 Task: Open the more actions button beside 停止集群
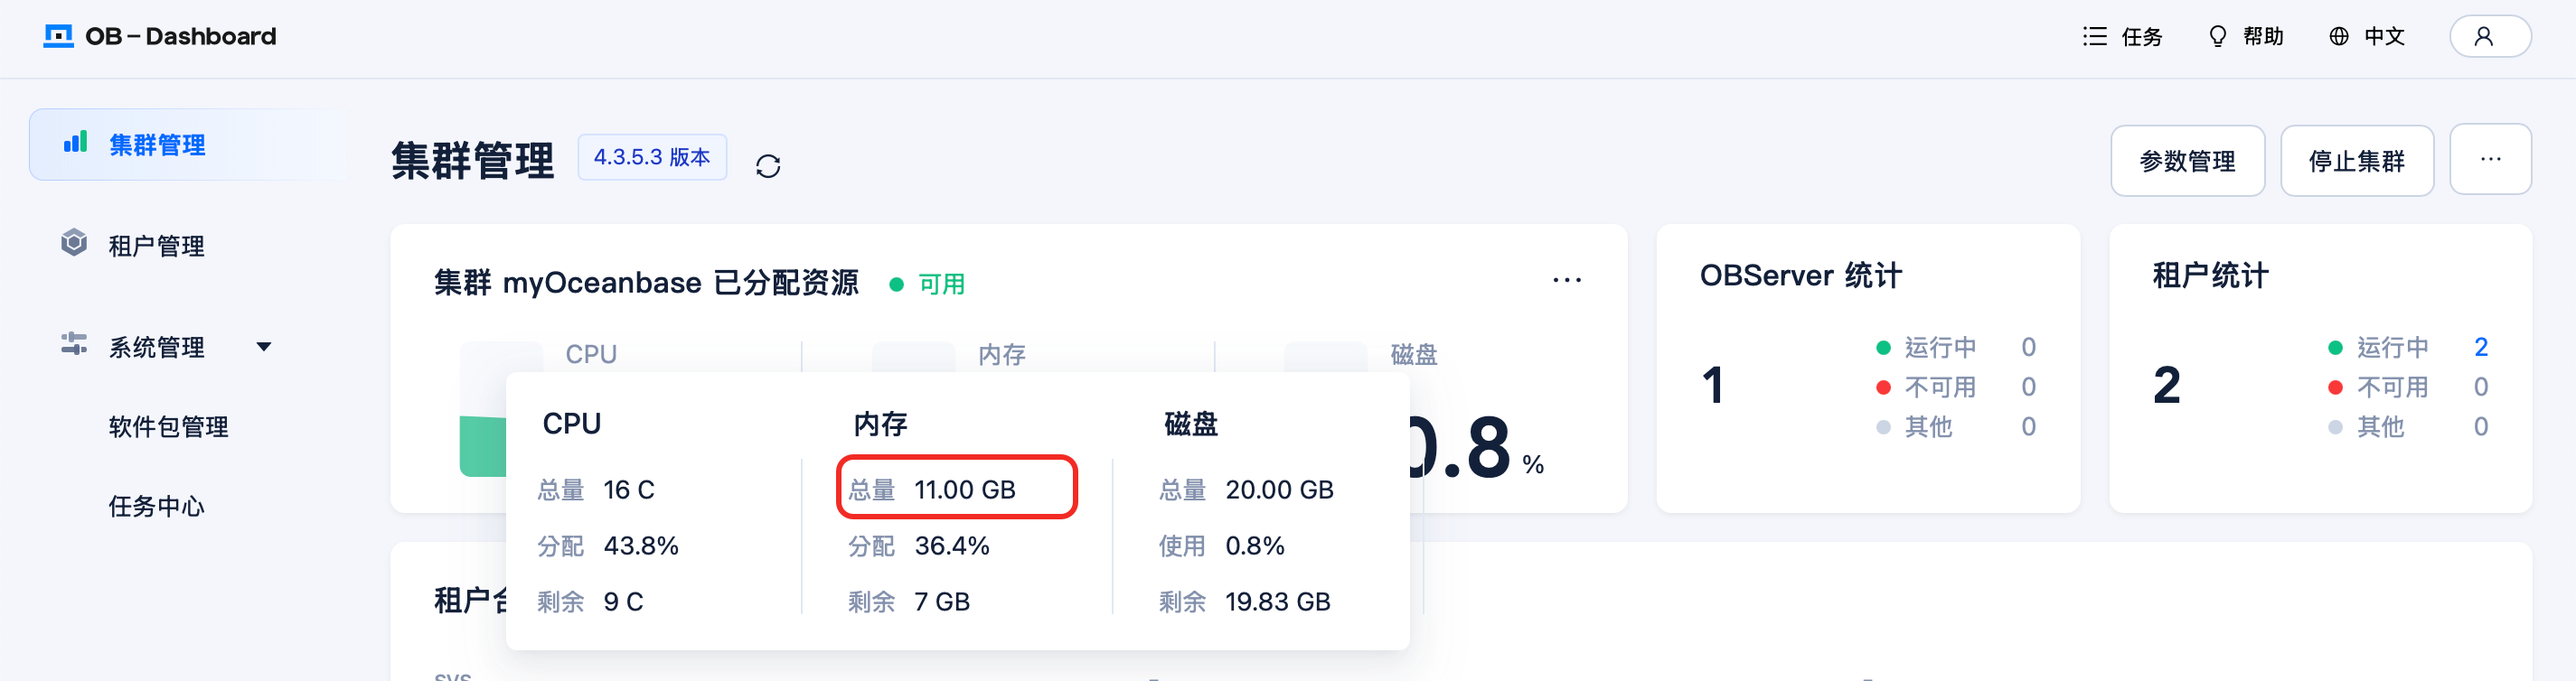pyautogui.click(x=2490, y=160)
